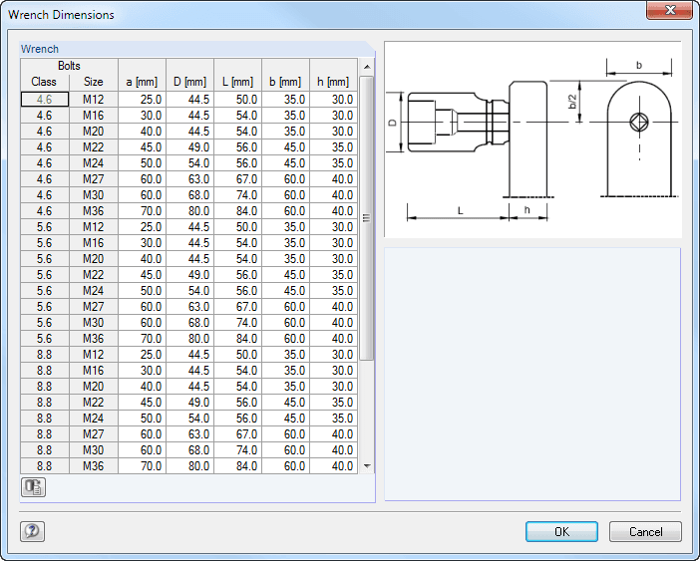This screenshot has width=700, height=561.
Task: Select the Size cell M22 in class 8.8 row
Action: 94,403
